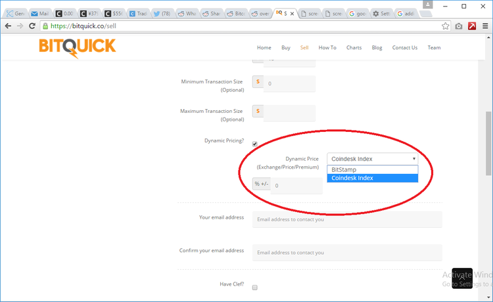This screenshot has height=302, width=493.
Task: Select Coindesk Index in the dropdown list
Action: pos(373,178)
